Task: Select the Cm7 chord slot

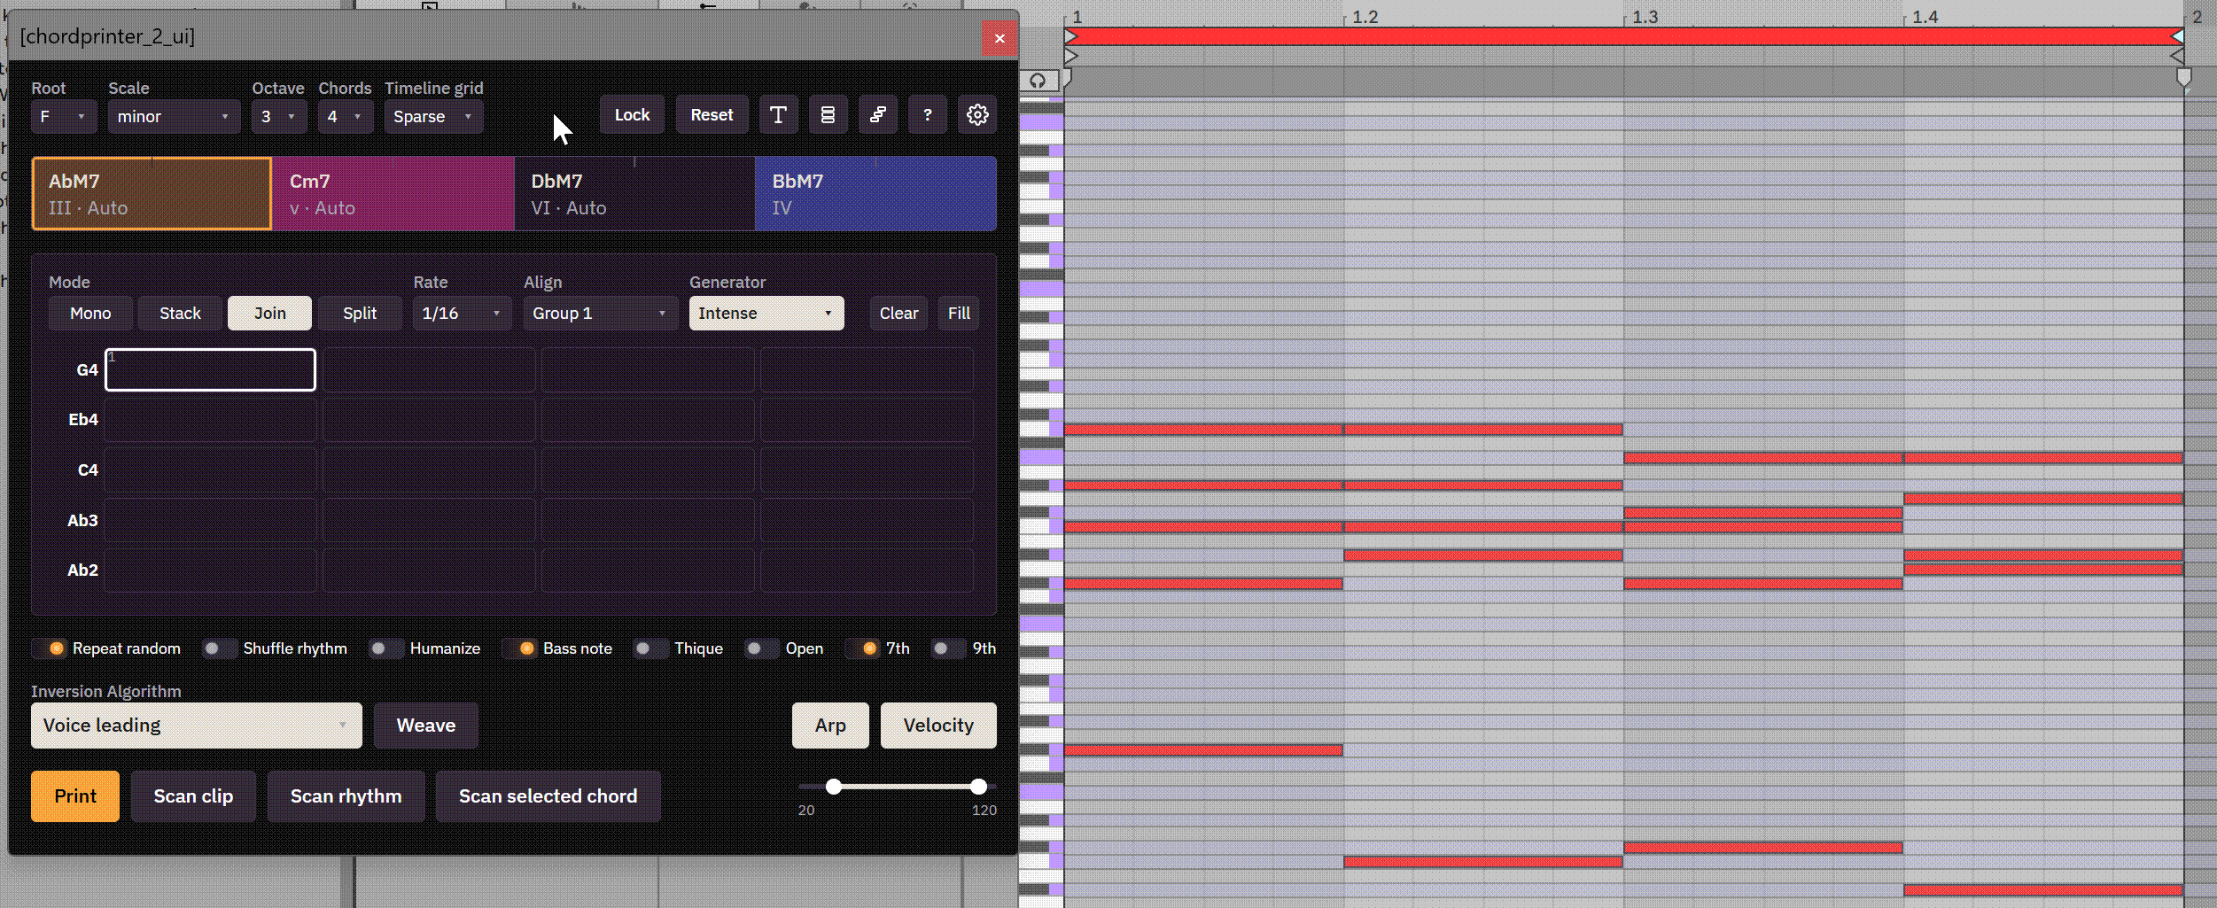Action: tap(393, 194)
